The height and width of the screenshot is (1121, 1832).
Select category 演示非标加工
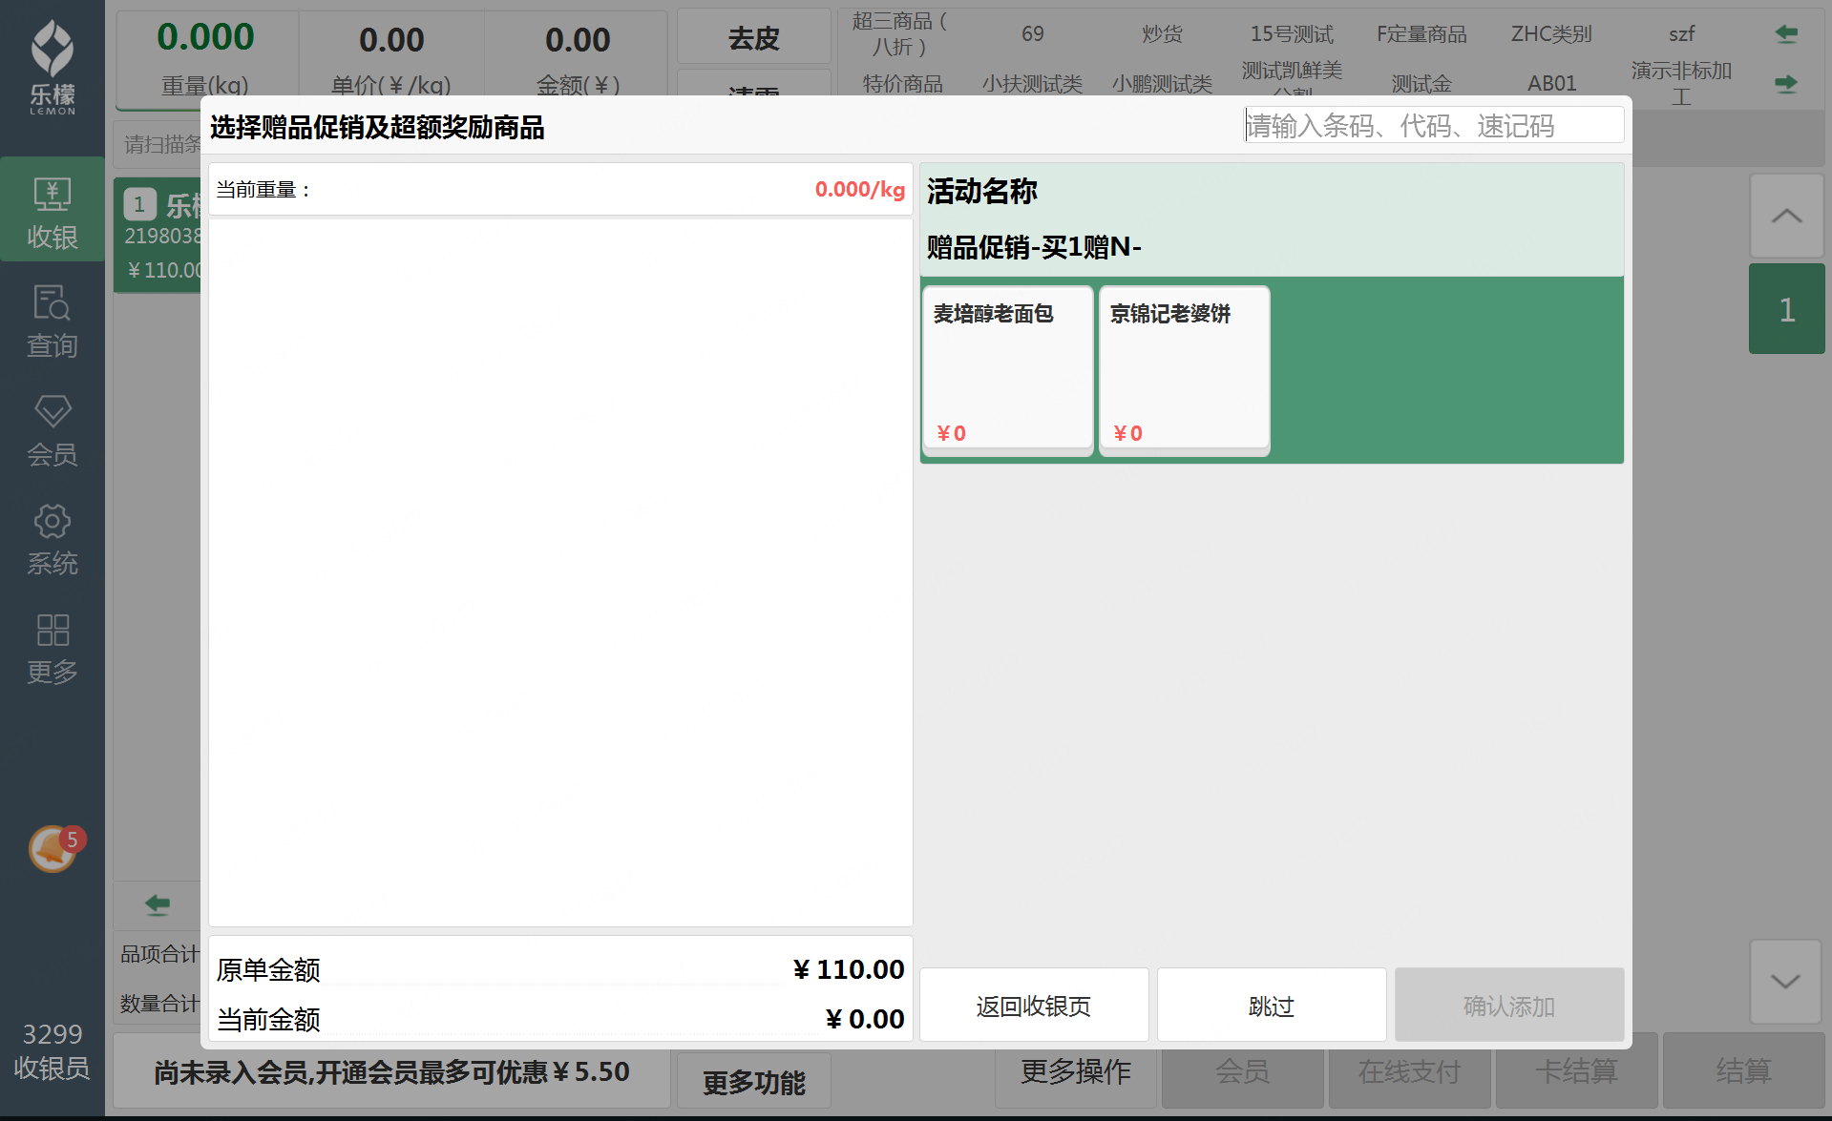click(x=1682, y=83)
